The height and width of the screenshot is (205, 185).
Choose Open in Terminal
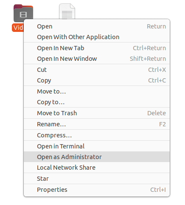point(97,146)
